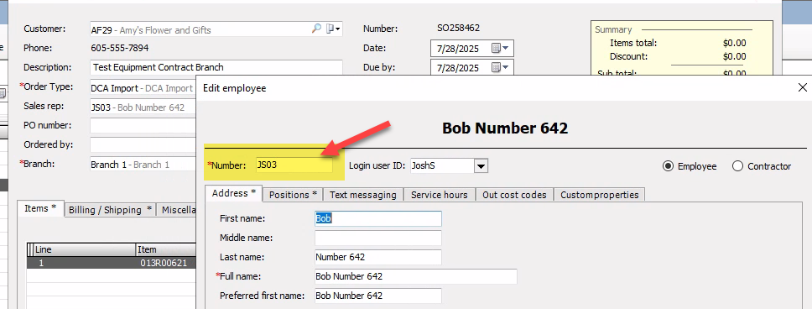Image resolution: width=812 pixels, height=309 pixels.
Task: Click the Preferred first name field
Action: click(378, 296)
